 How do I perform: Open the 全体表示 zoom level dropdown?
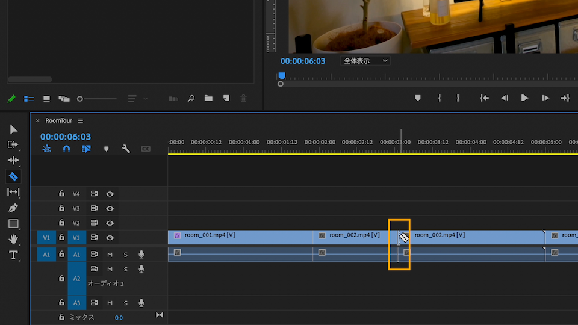tap(365, 61)
